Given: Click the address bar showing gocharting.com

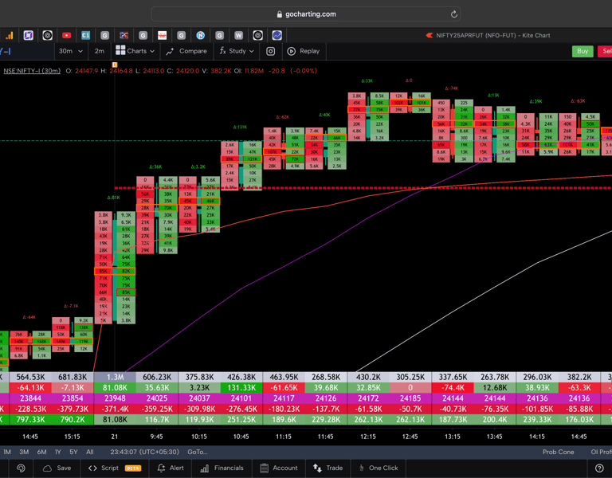Looking at the screenshot, I should tap(306, 14).
